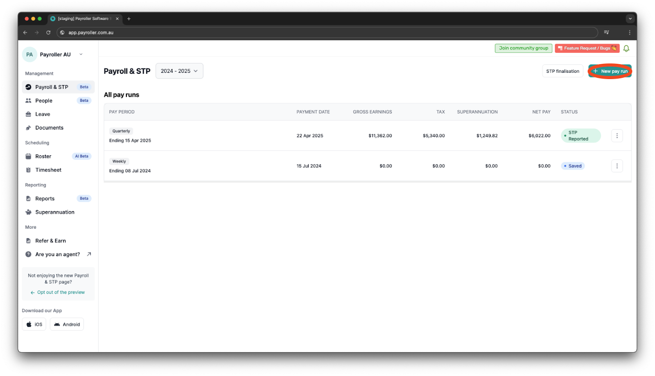Open the Roster section
Image resolution: width=655 pixels, height=376 pixels.
pos(43,156)
